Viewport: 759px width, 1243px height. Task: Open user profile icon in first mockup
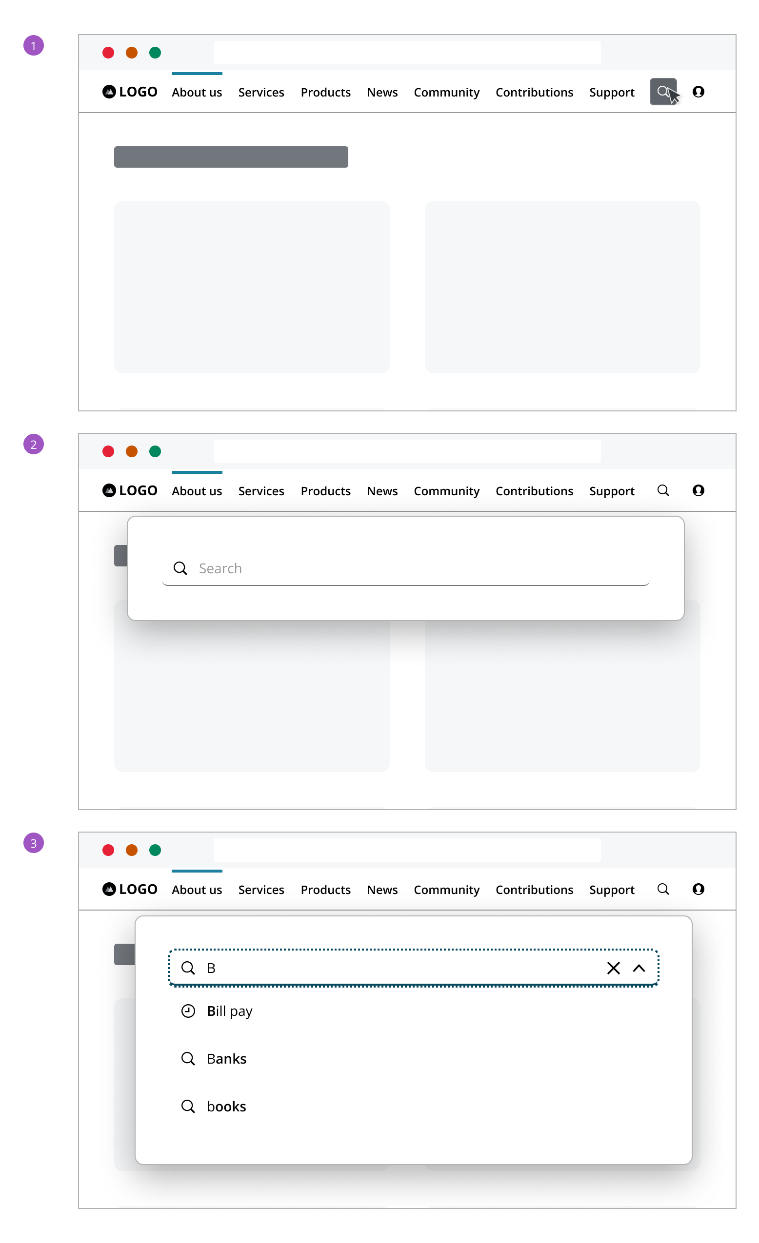point(698,92)
